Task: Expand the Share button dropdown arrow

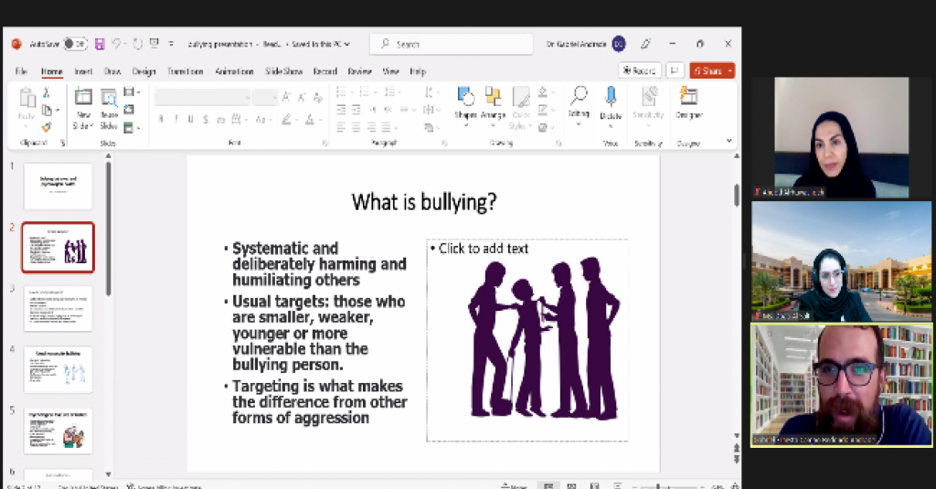Action: pyautogui.click(x=729, y=70)
